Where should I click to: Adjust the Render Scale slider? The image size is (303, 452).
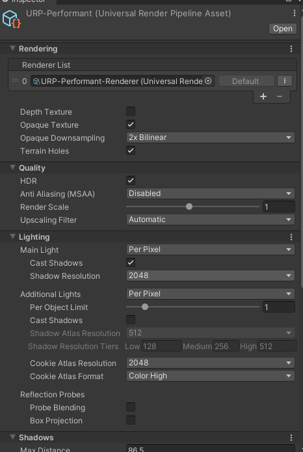[x=192, y=206]
